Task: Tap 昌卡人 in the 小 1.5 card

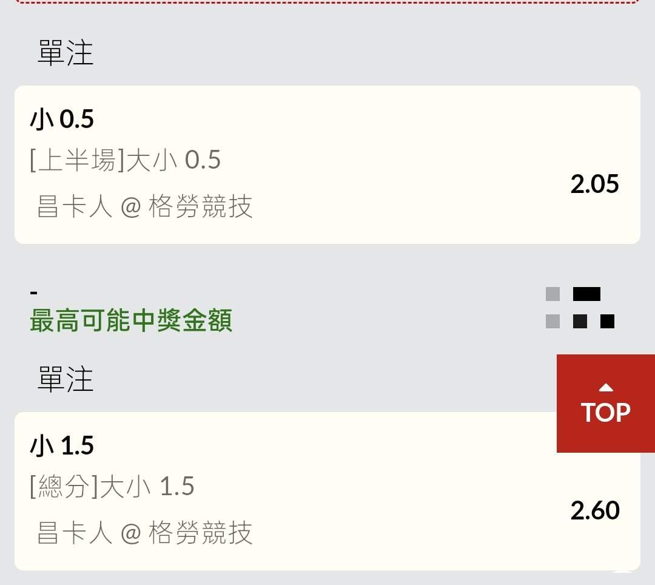Action: tap(75, 533)
